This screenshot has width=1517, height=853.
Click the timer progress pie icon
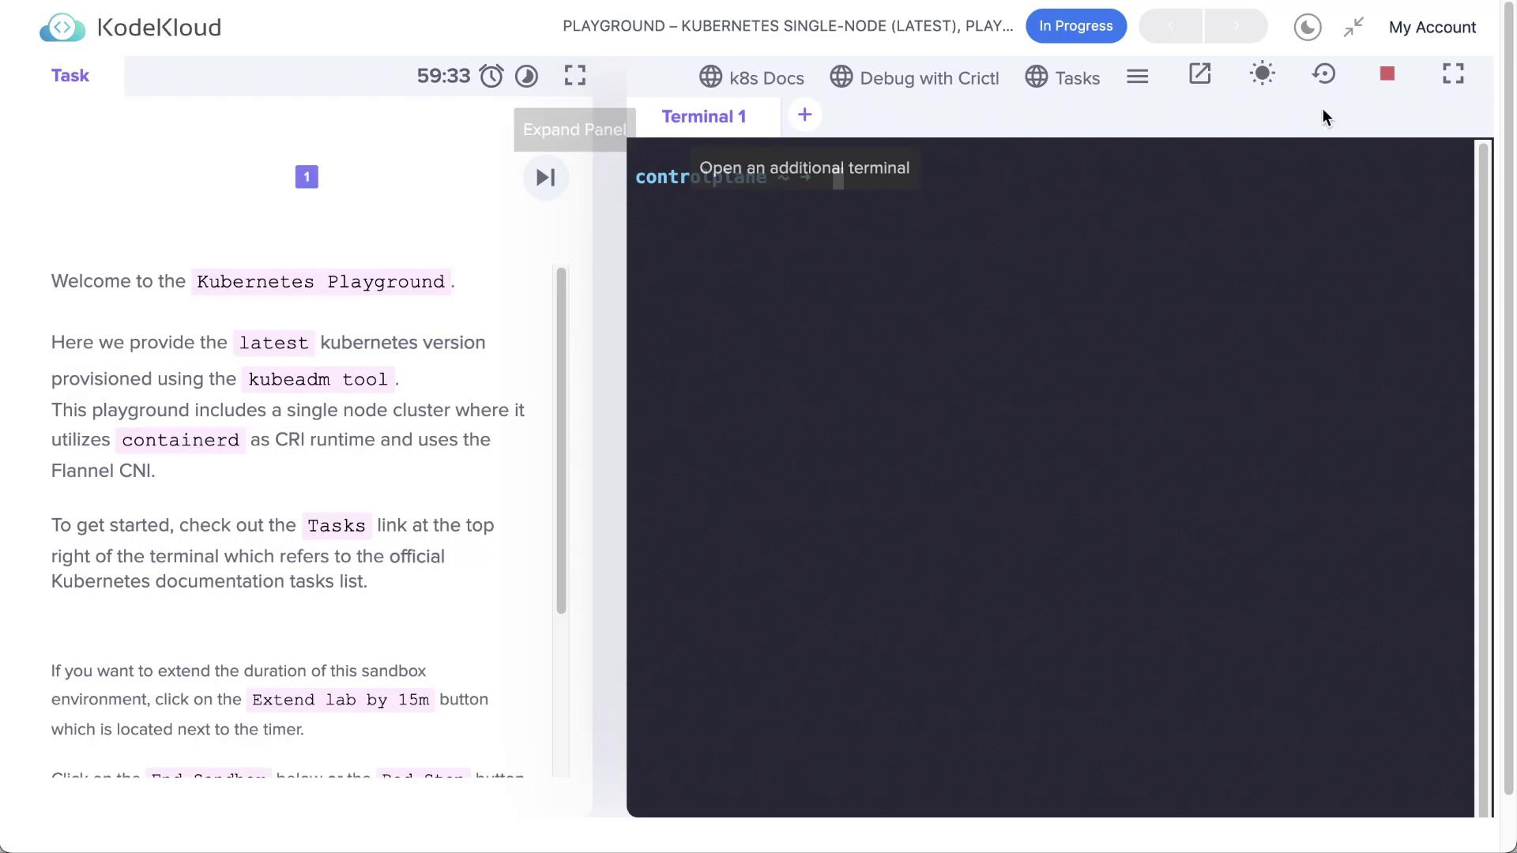point(526,76)
